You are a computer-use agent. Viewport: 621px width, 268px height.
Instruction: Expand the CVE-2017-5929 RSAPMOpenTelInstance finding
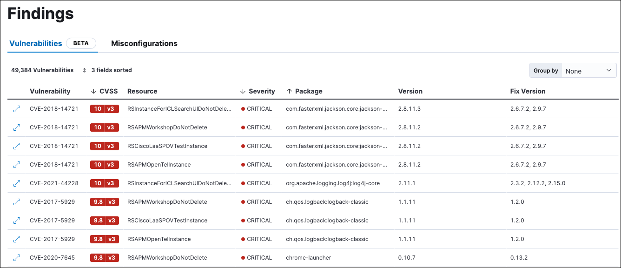pyautogui.click(x=17, y=239)
